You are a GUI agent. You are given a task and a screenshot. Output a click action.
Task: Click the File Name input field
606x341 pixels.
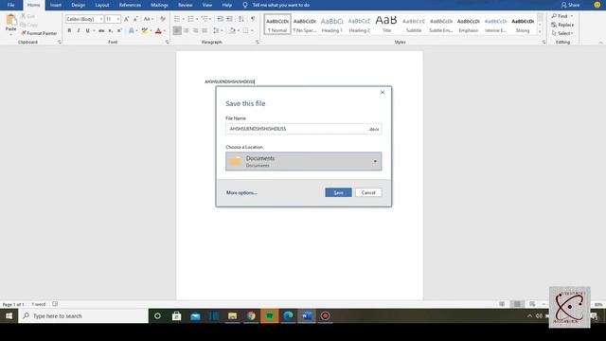coord(303,129)
